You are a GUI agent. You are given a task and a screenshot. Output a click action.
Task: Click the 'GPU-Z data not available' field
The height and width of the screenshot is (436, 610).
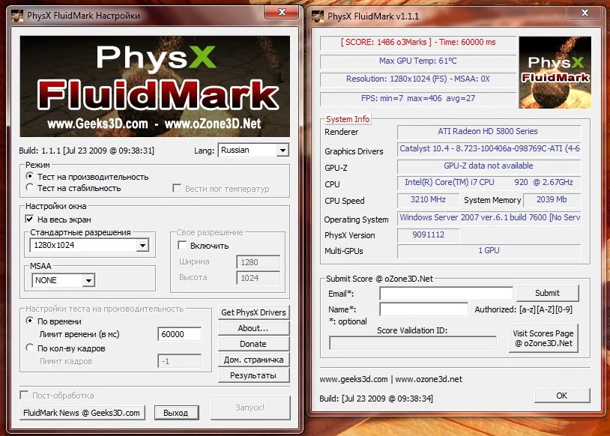(x=489, y=166)
